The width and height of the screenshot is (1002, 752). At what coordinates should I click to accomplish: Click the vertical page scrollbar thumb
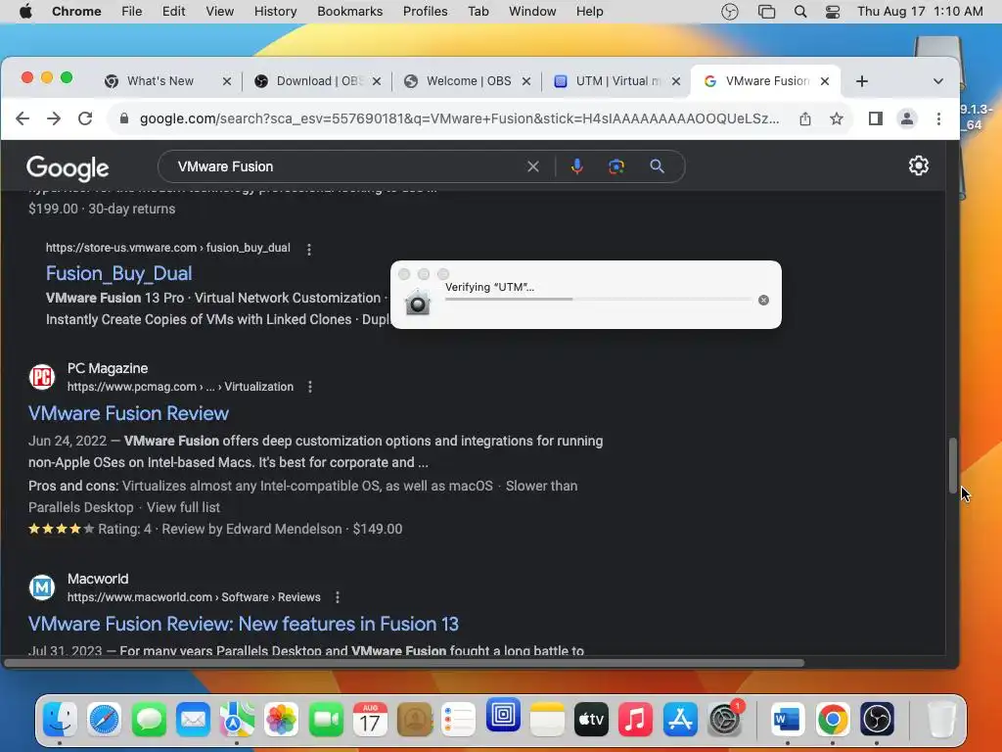[952, 465]
